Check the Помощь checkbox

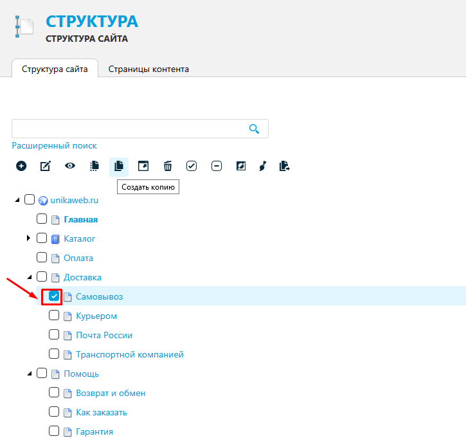coord(42,373)
